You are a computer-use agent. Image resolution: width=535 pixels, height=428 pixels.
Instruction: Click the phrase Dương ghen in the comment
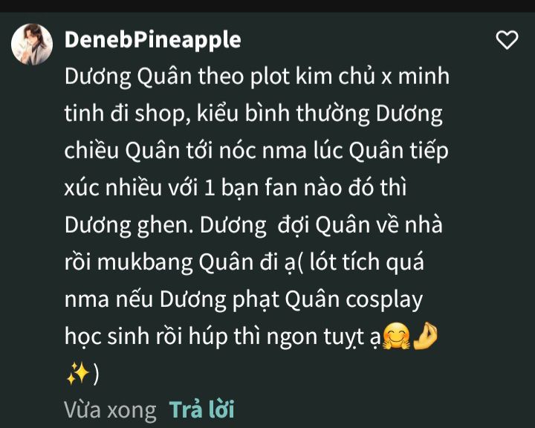pyautogui.click(x=126, y=226)
